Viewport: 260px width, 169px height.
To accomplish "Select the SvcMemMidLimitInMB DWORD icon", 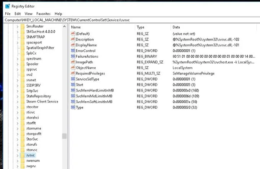I will pyautogui.click(x=73, y=96).
